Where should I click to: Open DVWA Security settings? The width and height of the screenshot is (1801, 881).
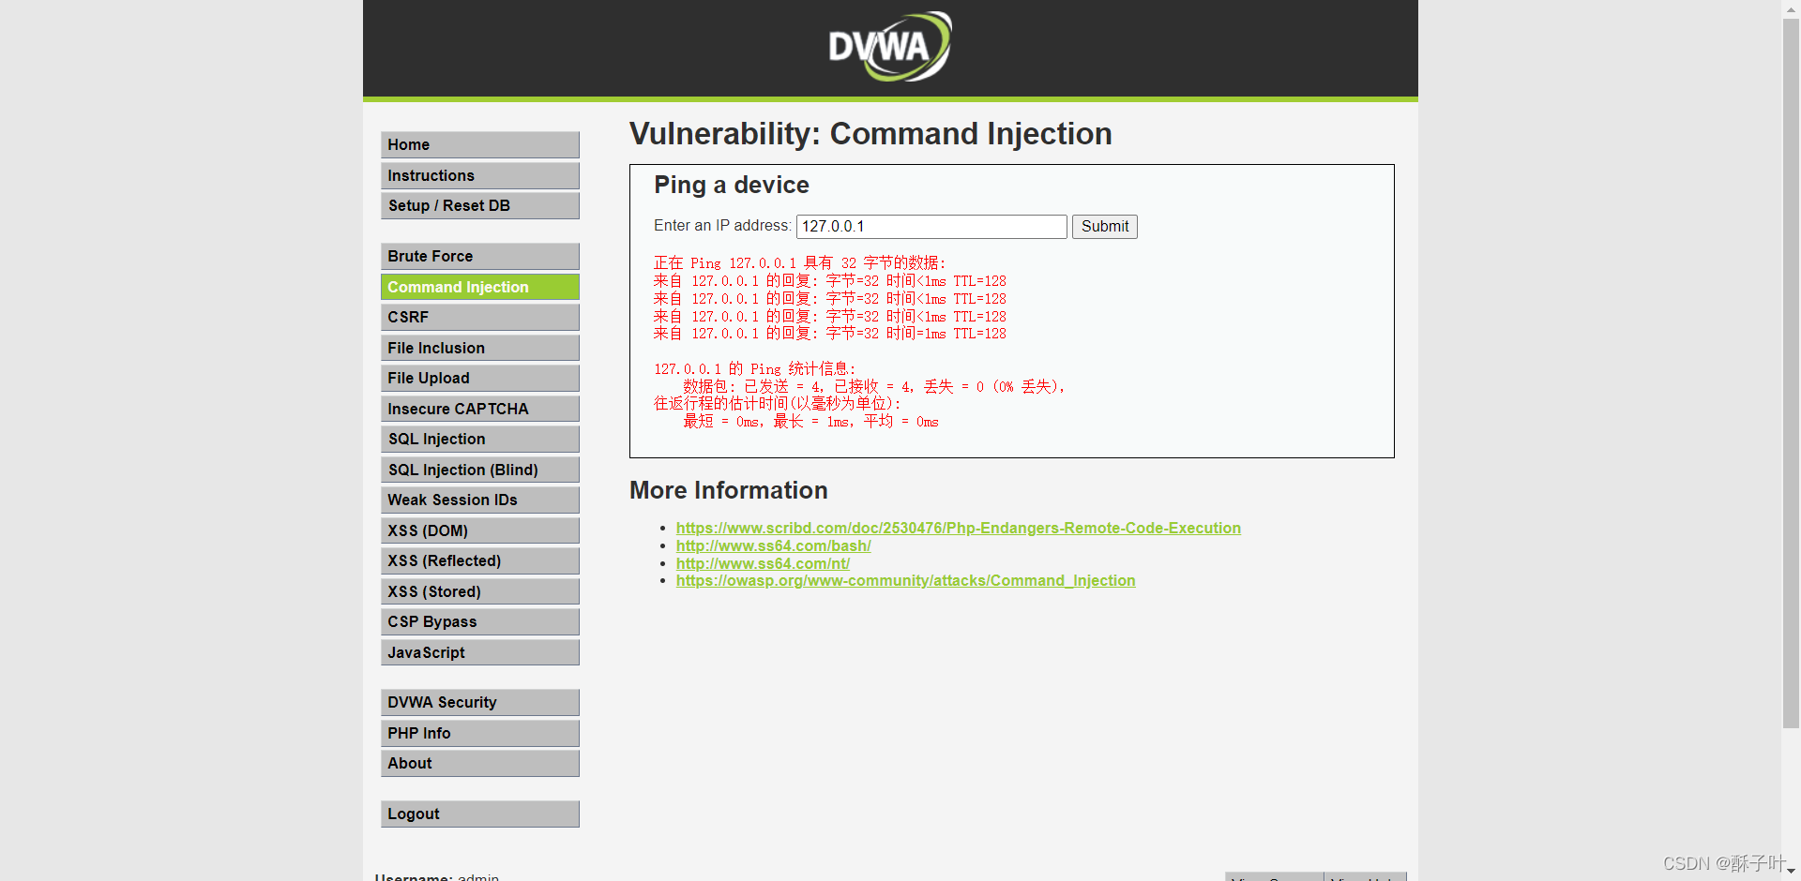(x=479, y=702)
